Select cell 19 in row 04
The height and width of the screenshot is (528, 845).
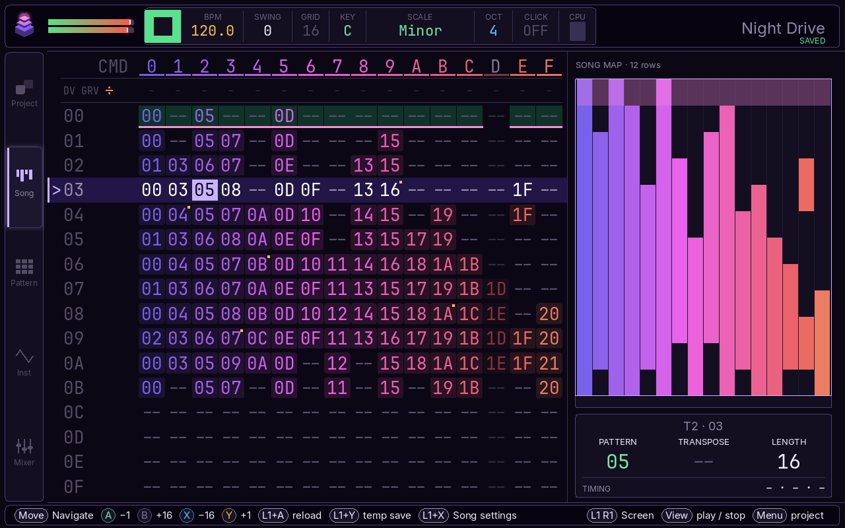click(443, 214)
